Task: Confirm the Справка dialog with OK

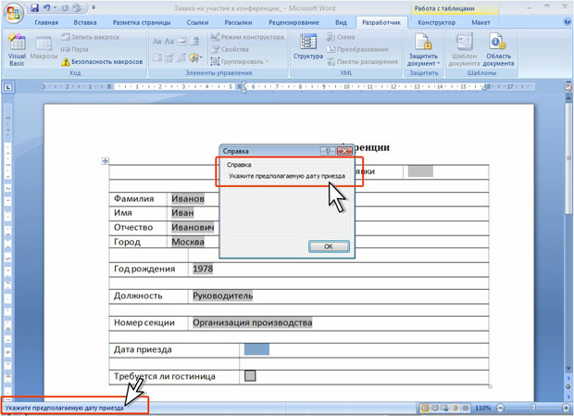Action: 329,246
